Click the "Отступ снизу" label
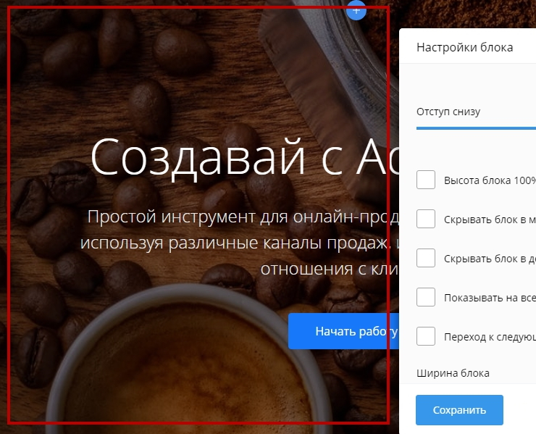The height and width of the screenshot is (434, 536). pyautogui.click(x=448, y=112)
